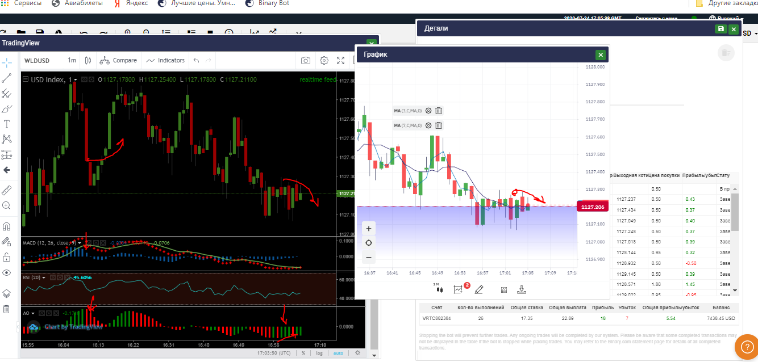Image resolution: width=758 pixels, height=362 pixels.
Task: Enter fullscreen mode on TradingView chart
Action: (341, 60)
